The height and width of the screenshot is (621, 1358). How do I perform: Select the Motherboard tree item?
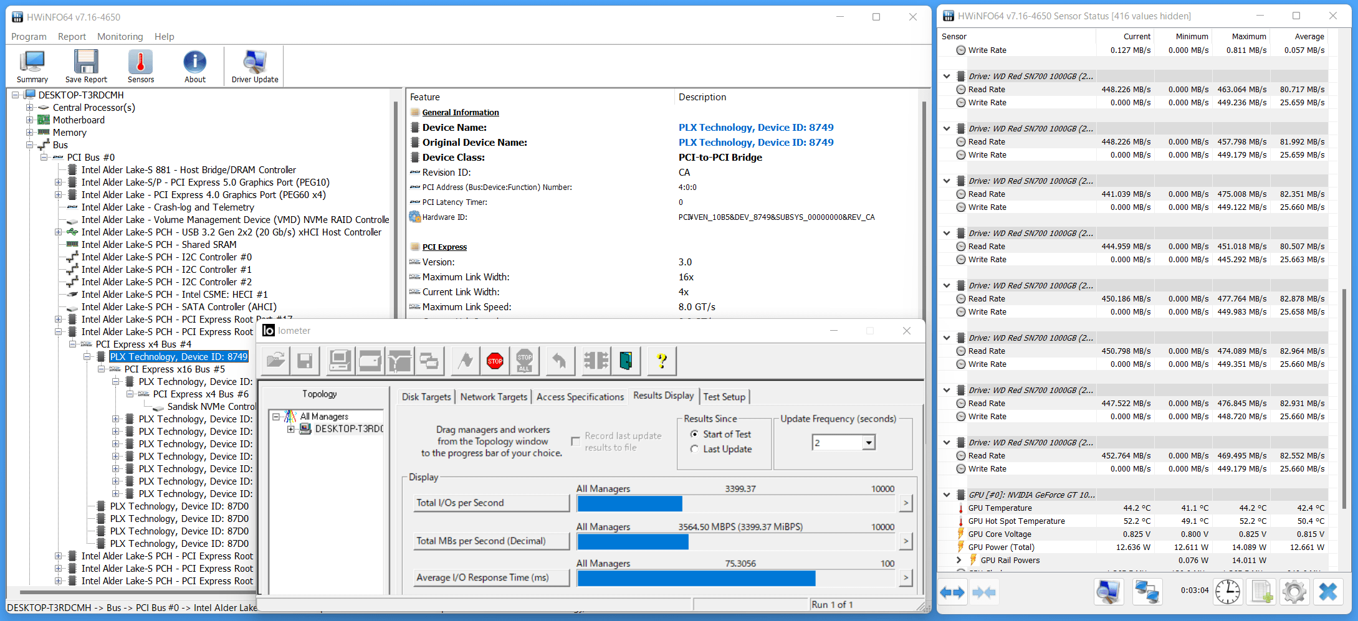pos(79,120)
